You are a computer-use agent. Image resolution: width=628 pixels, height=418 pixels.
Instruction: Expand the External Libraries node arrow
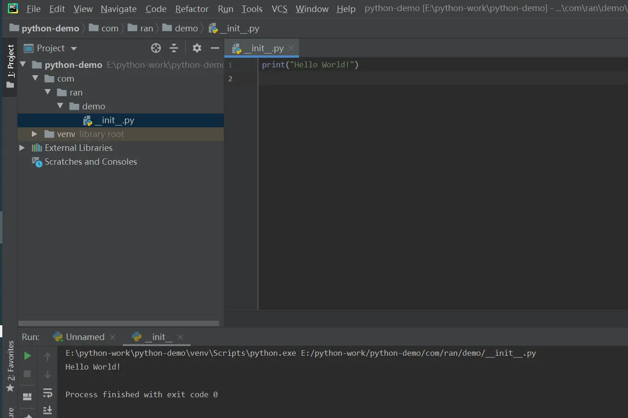[x=22, y=148]
